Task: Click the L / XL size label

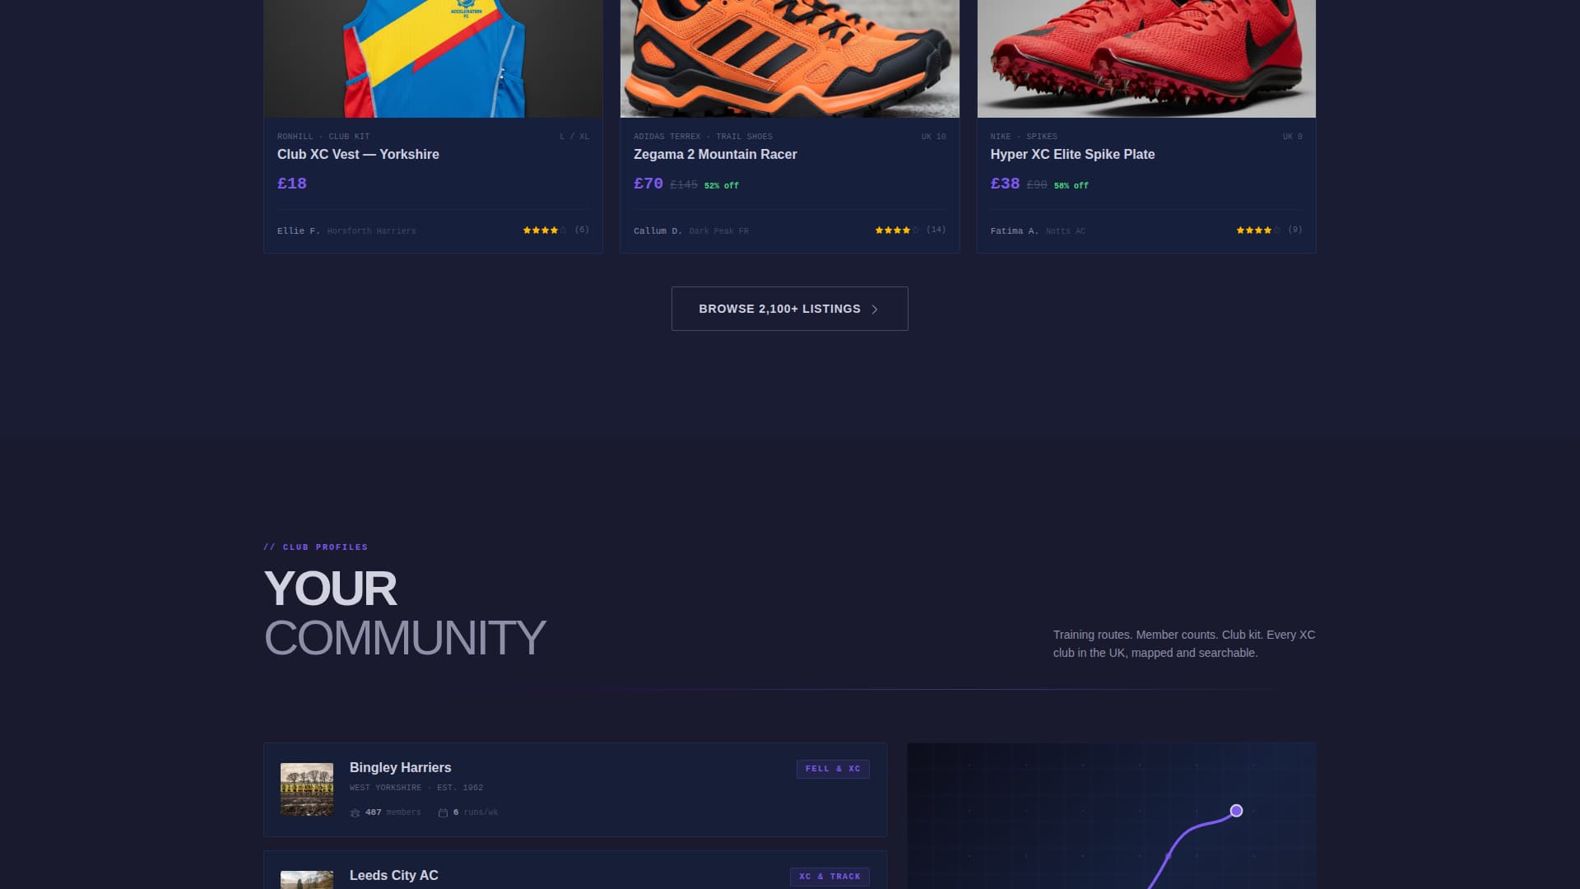Action: click(x=574, y=137)
